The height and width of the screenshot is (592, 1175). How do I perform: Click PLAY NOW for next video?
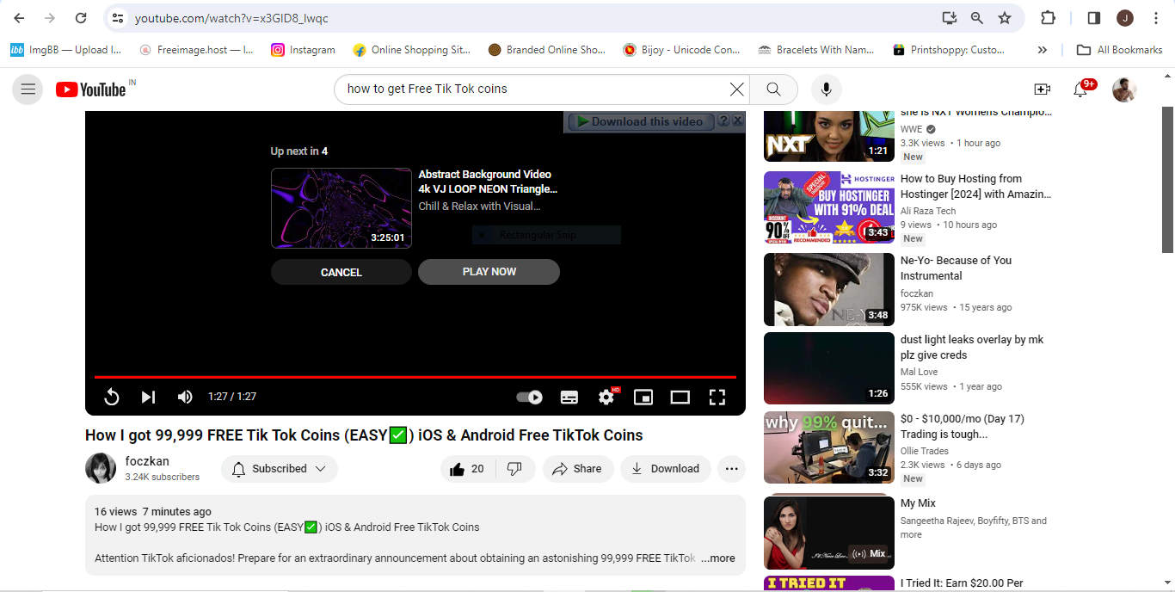coord(489,272)
